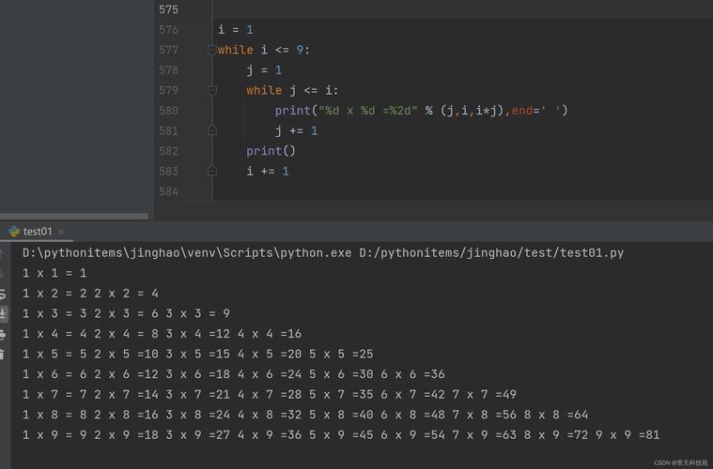Click the python.exe command path in console
This screenshot has height=469, width=713.
187,253
